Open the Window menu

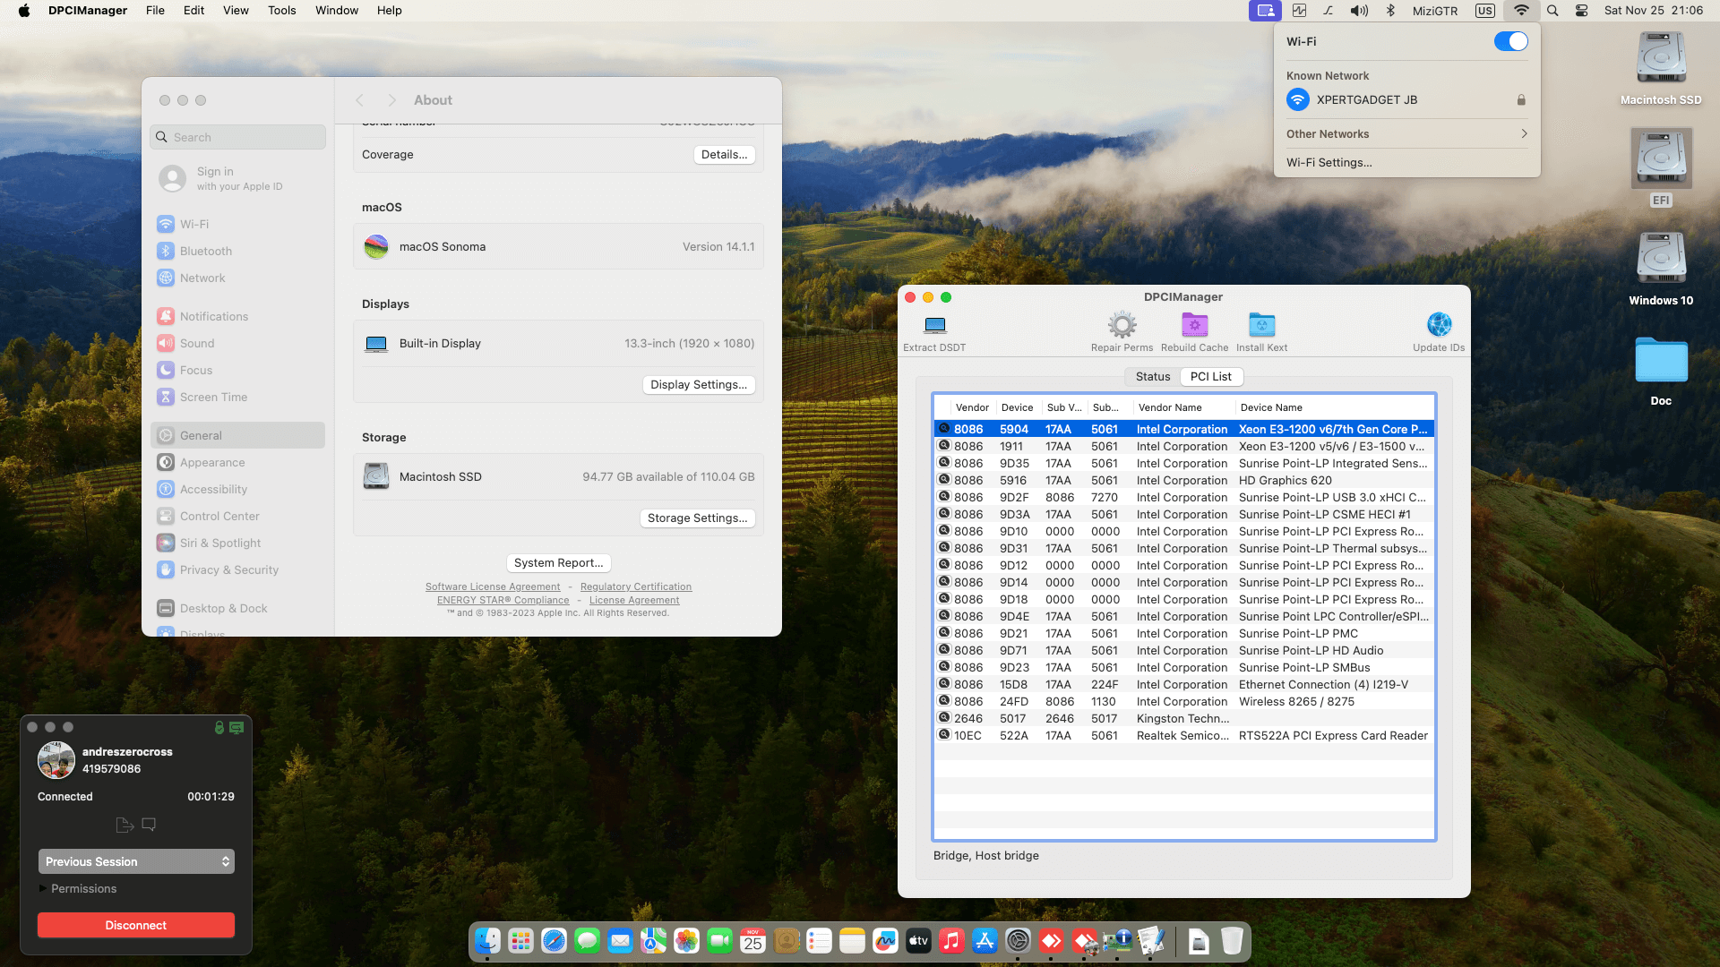pos(337,11)
